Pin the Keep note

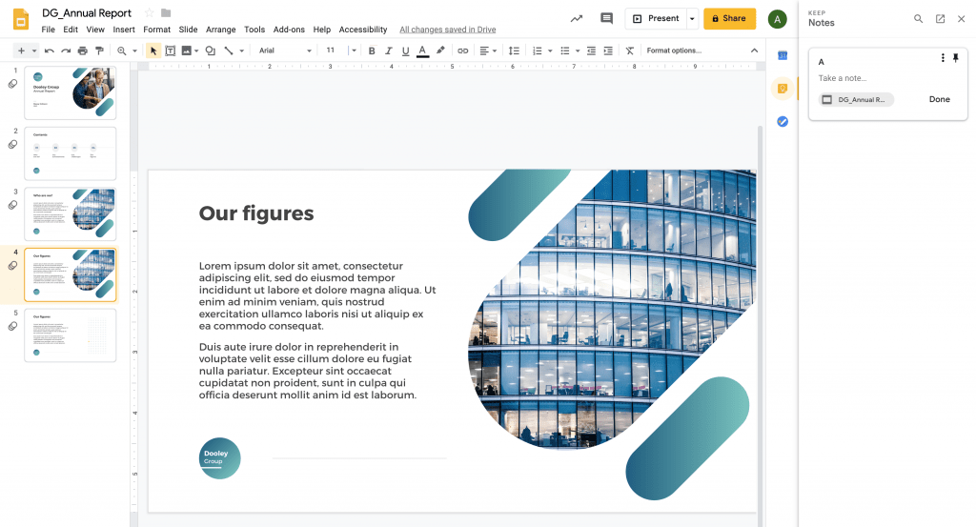(956, 58)
